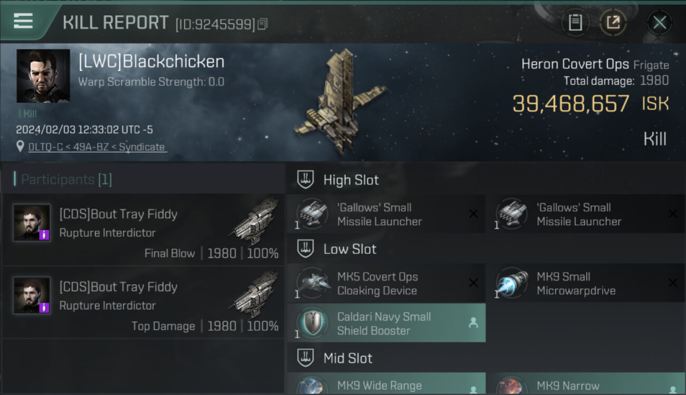Collapse the High Slot section
The image size is (686, 395).
(306, 180)
